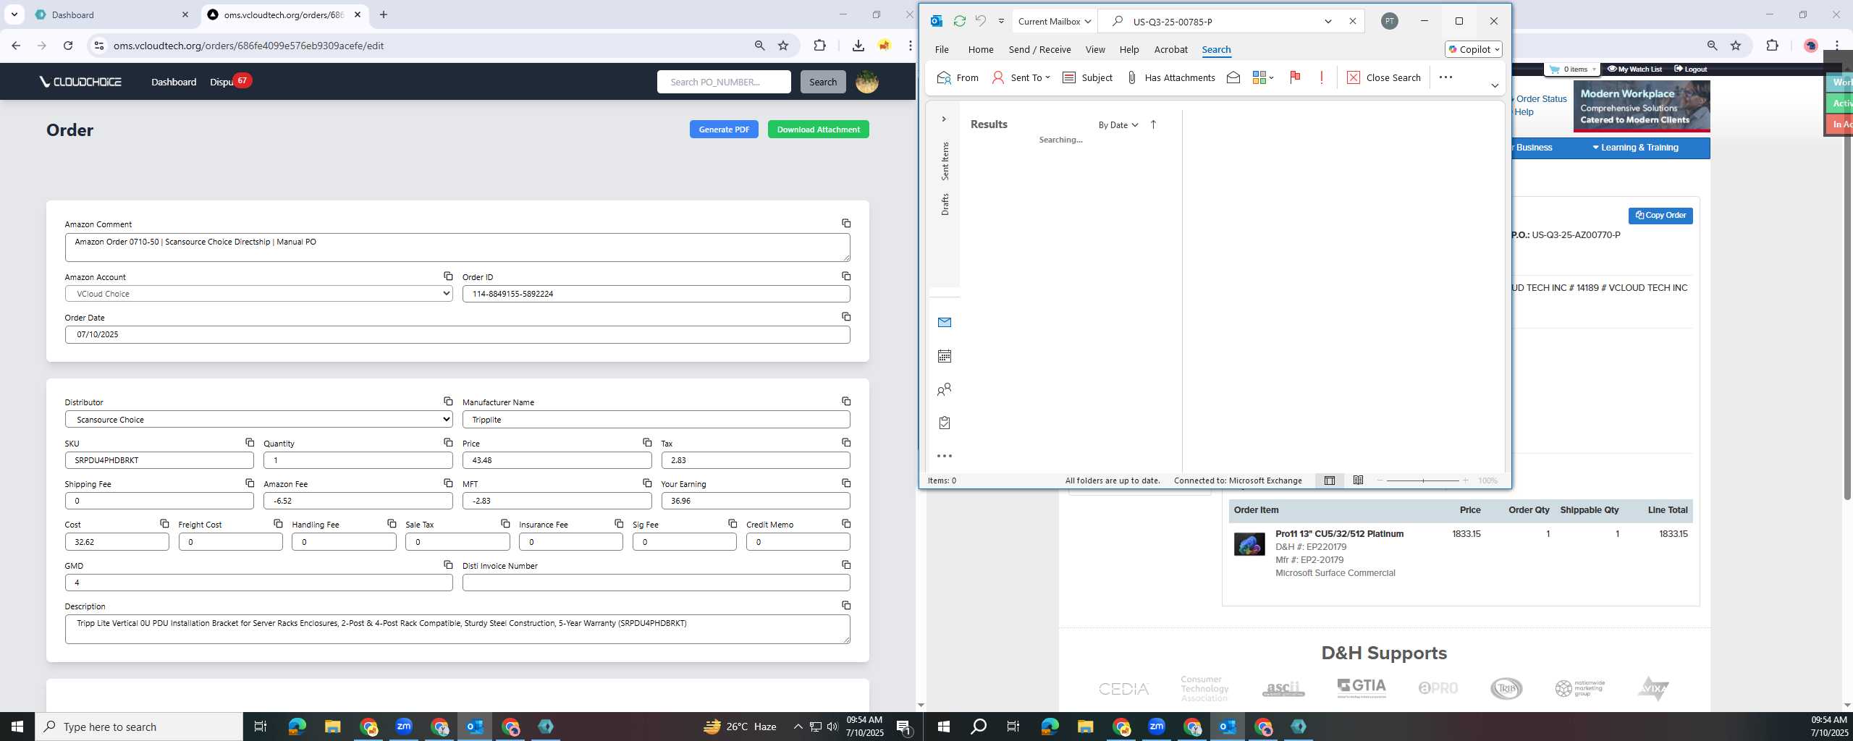Click Close Search in Outlook
This screenshot has width=1853, height=741.
[1384, 77]
